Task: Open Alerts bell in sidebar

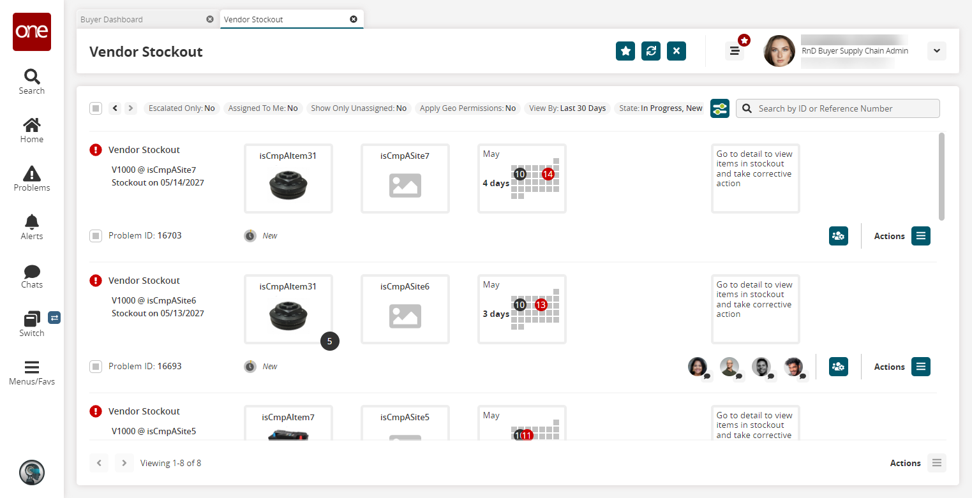Action: (32, 227)
